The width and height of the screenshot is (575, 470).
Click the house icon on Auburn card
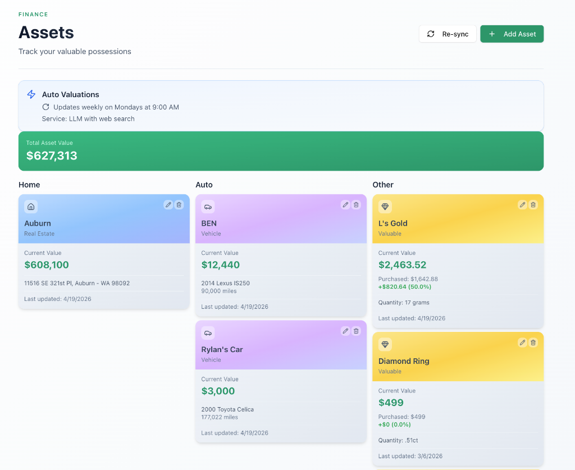click(31, 207)
